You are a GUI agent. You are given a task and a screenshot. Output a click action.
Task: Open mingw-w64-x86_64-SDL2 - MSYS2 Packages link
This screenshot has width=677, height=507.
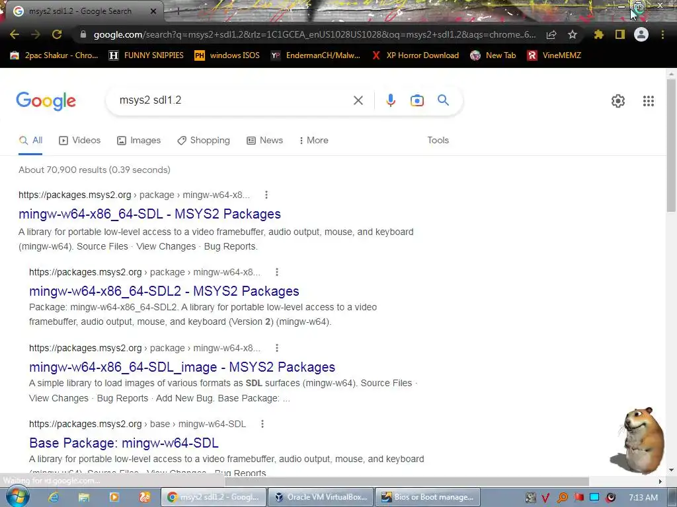tap(164, 291)
